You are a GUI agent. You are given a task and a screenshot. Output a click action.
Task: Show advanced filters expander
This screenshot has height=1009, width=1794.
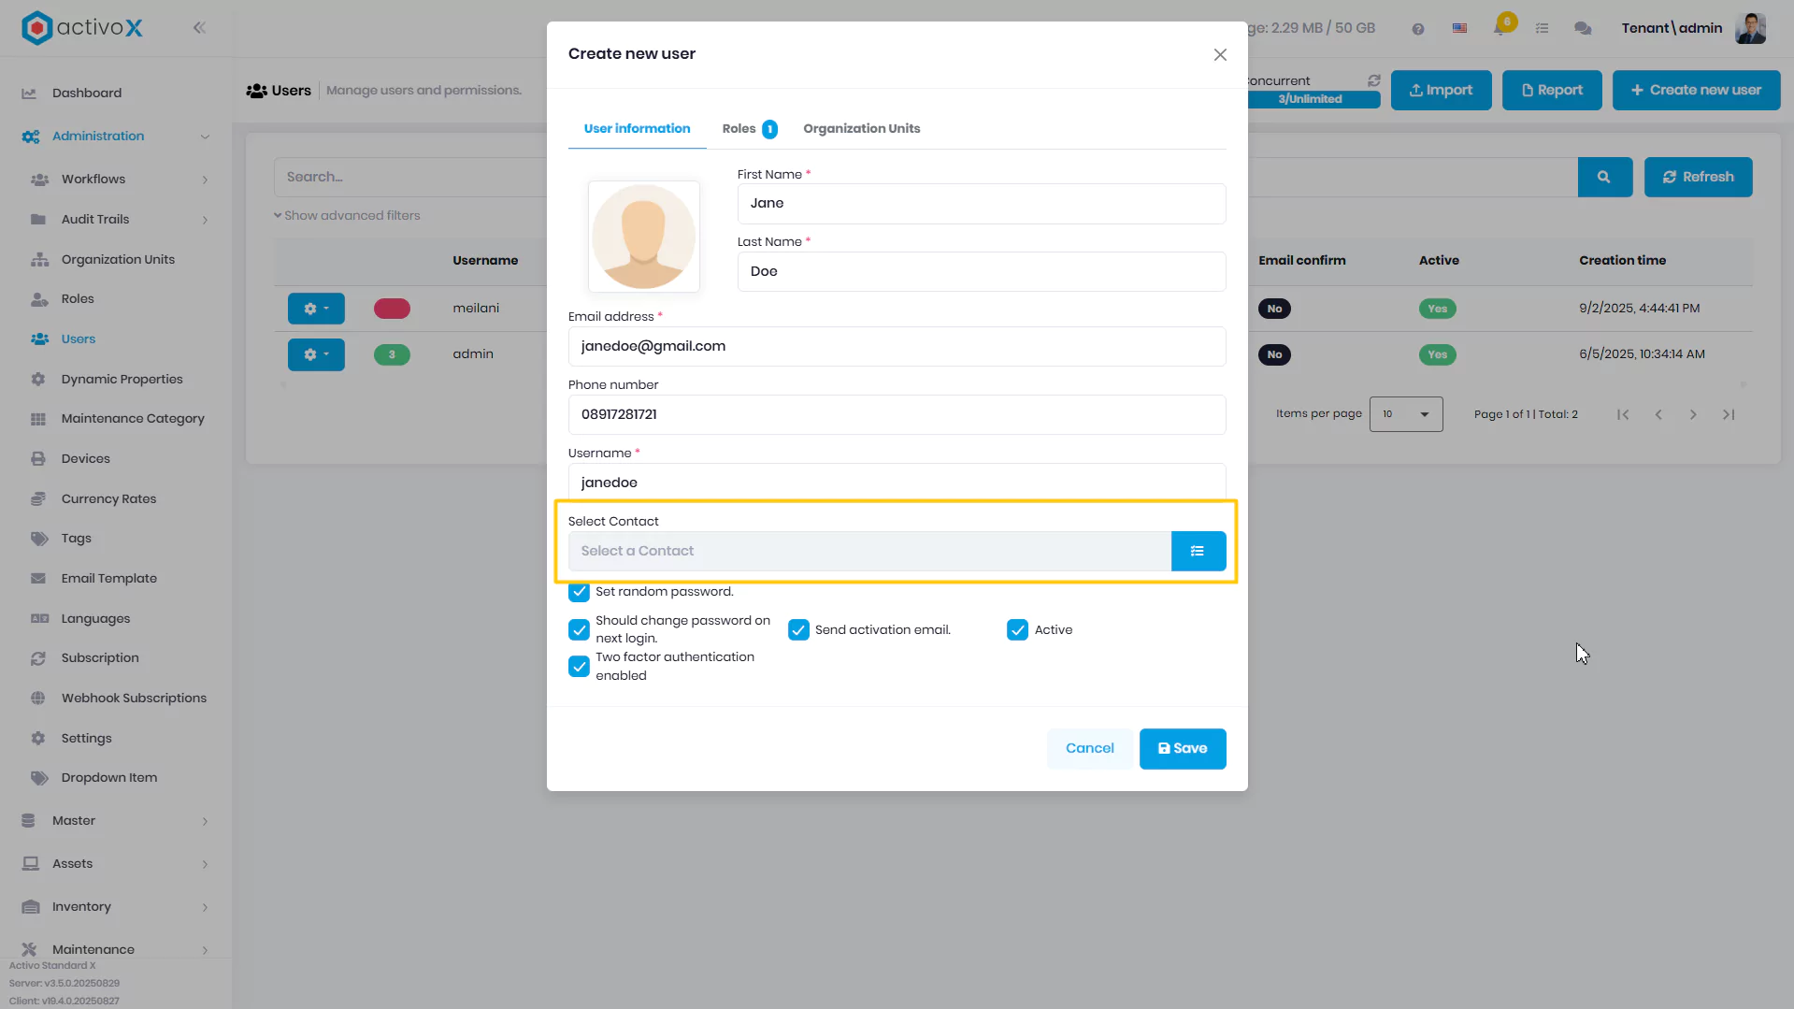click(347, 216)
